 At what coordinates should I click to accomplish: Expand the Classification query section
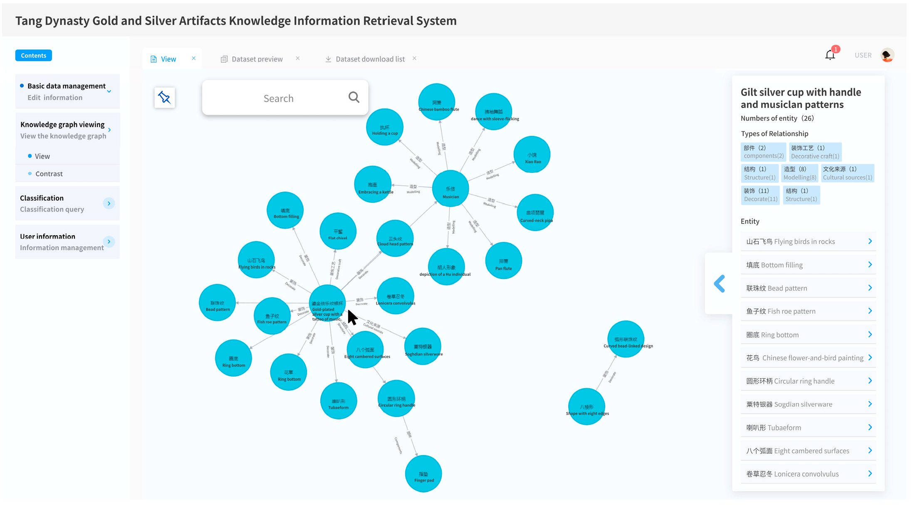tap(109, 204)
